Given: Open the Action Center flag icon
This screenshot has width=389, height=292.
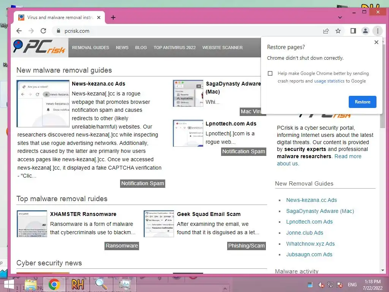Looking at the screenshot, I should [339, 285].
